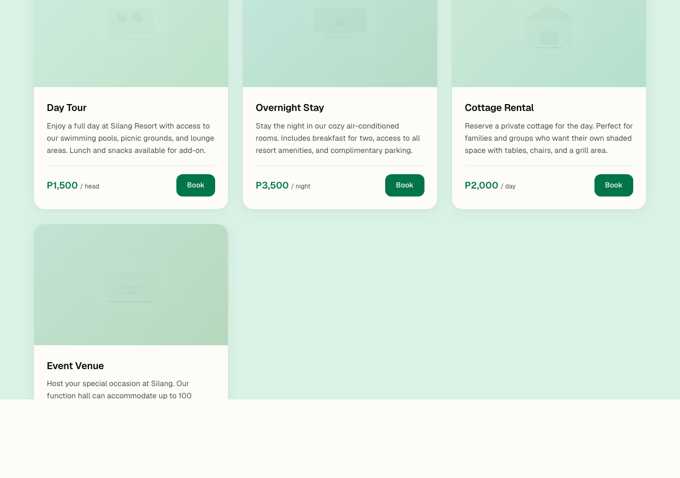Click the '/ night' price unit
The image size is (680, 478).
(x=301, y=186)
